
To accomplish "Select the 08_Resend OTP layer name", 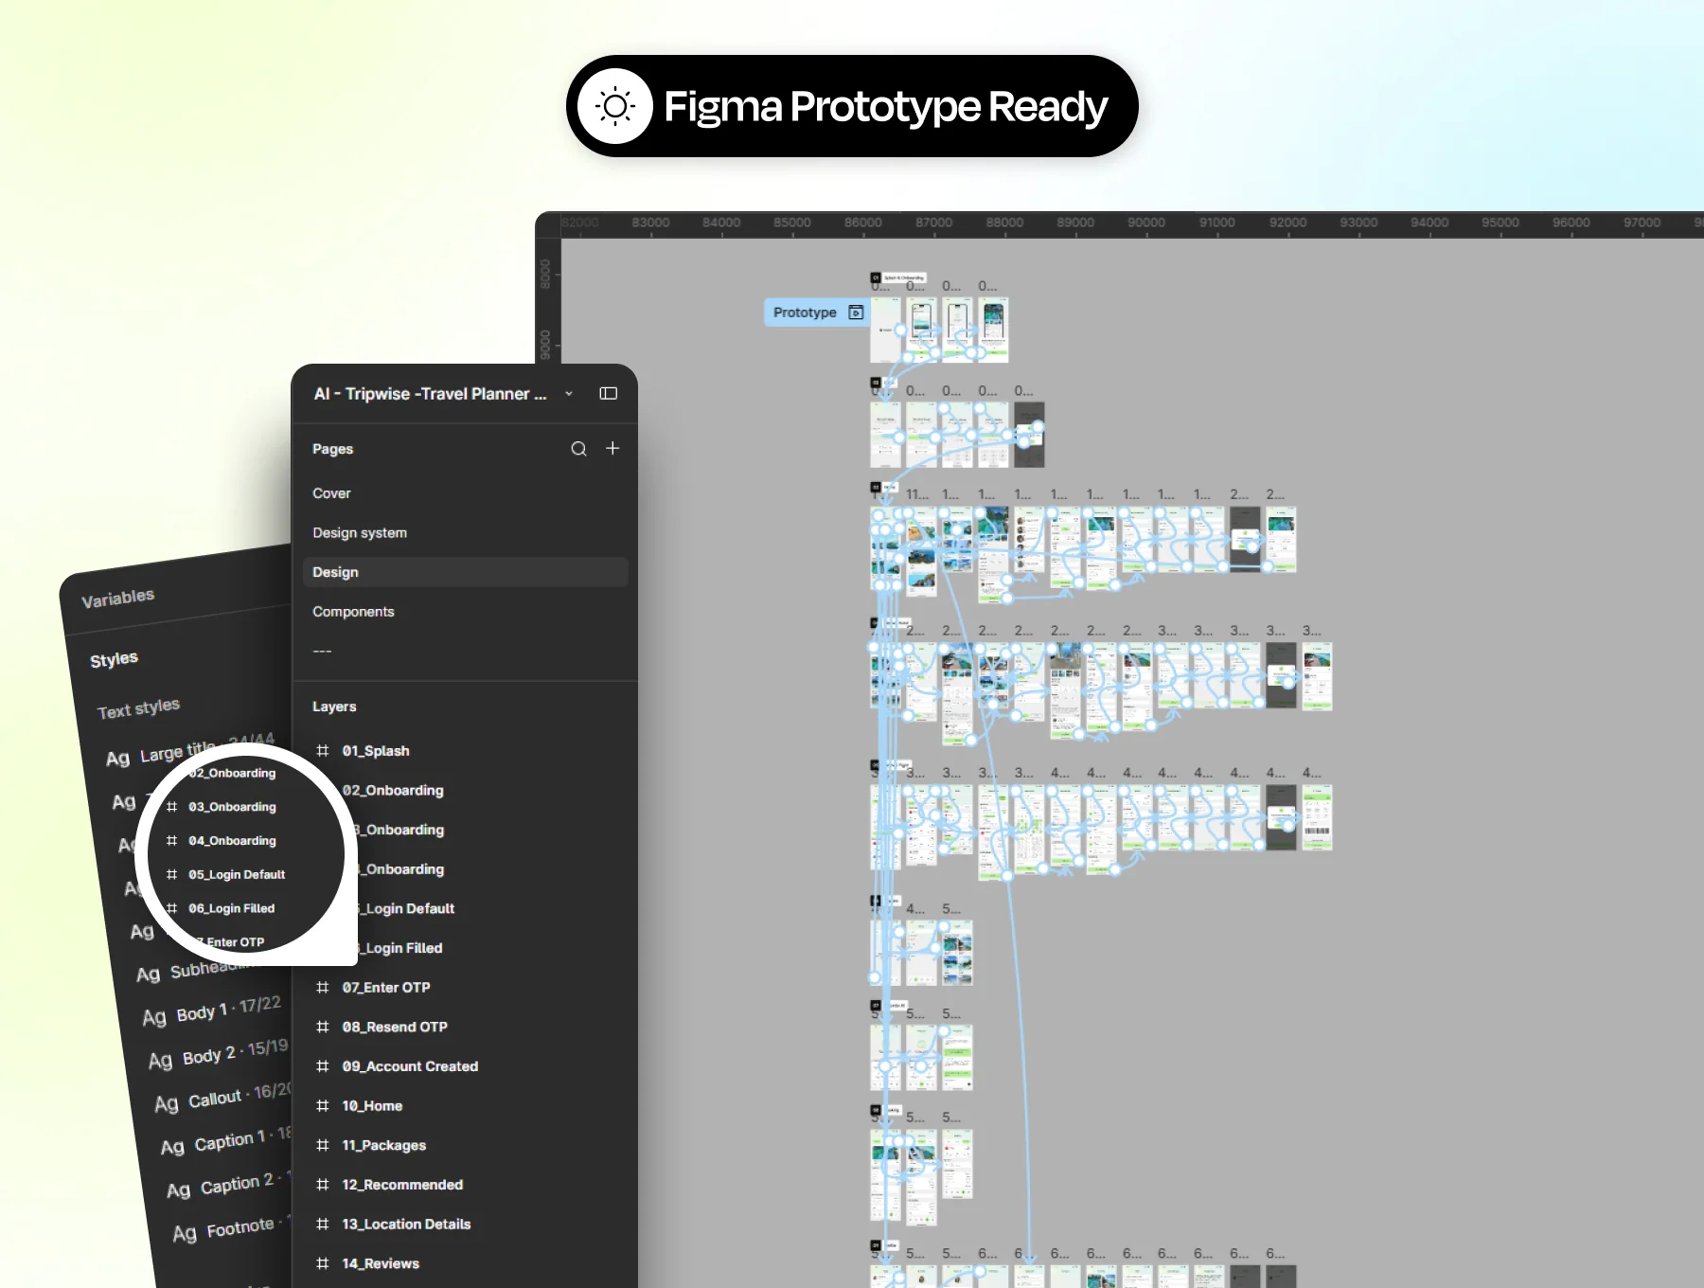I will tap(395, 1027).
